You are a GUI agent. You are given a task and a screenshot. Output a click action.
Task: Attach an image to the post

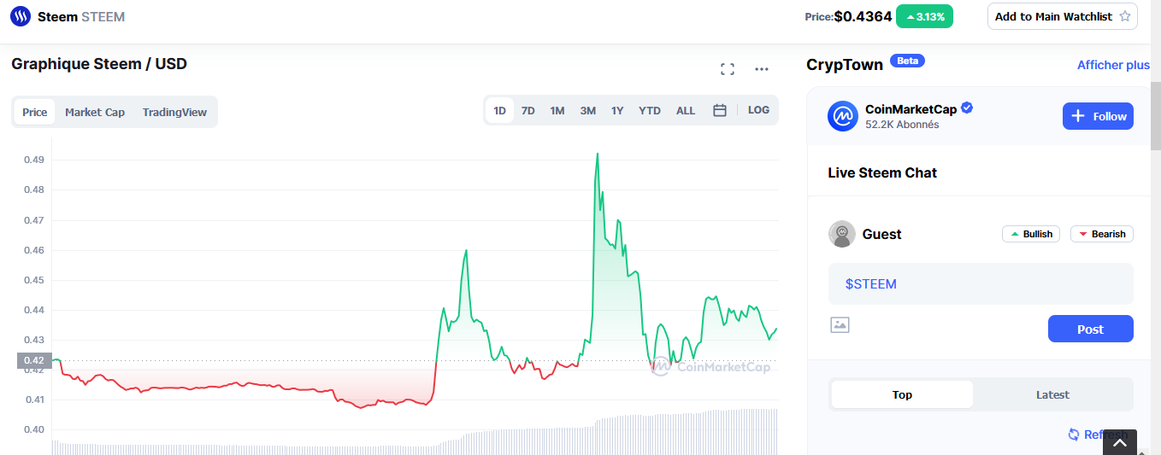[x=840, y=324]
